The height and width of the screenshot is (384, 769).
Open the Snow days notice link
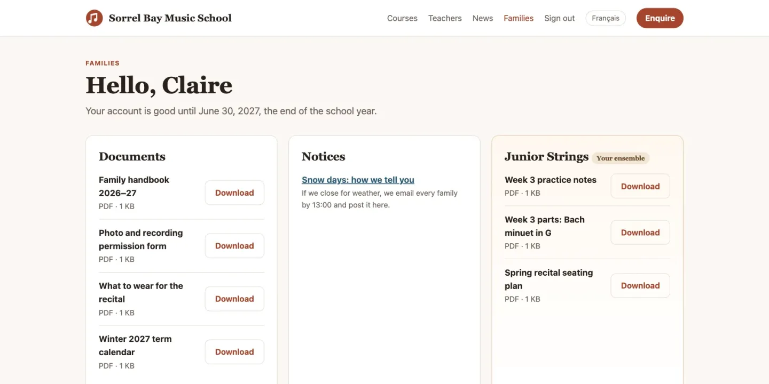(358, 180)
